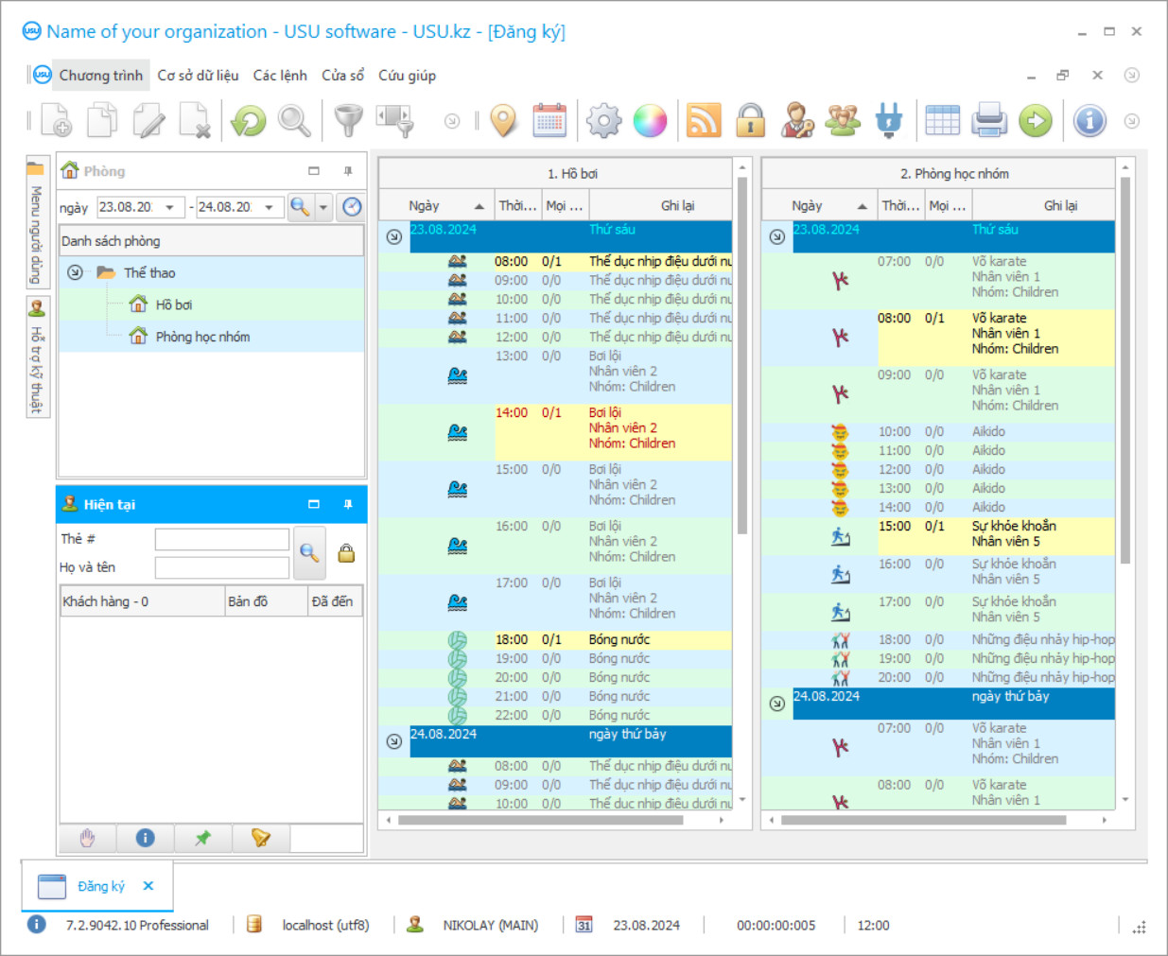Click the magnifier button beside the date range
This screenshot has height=956, width=1168.
coord(300,207)
